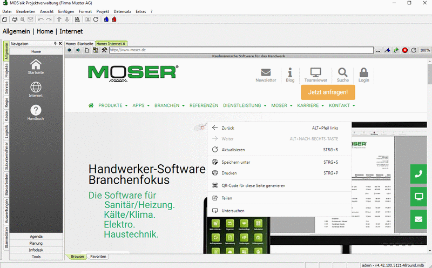Reload page with browser refresh icon
The width and height of the screenshot is (432, 268).
[x=414, y=50]
